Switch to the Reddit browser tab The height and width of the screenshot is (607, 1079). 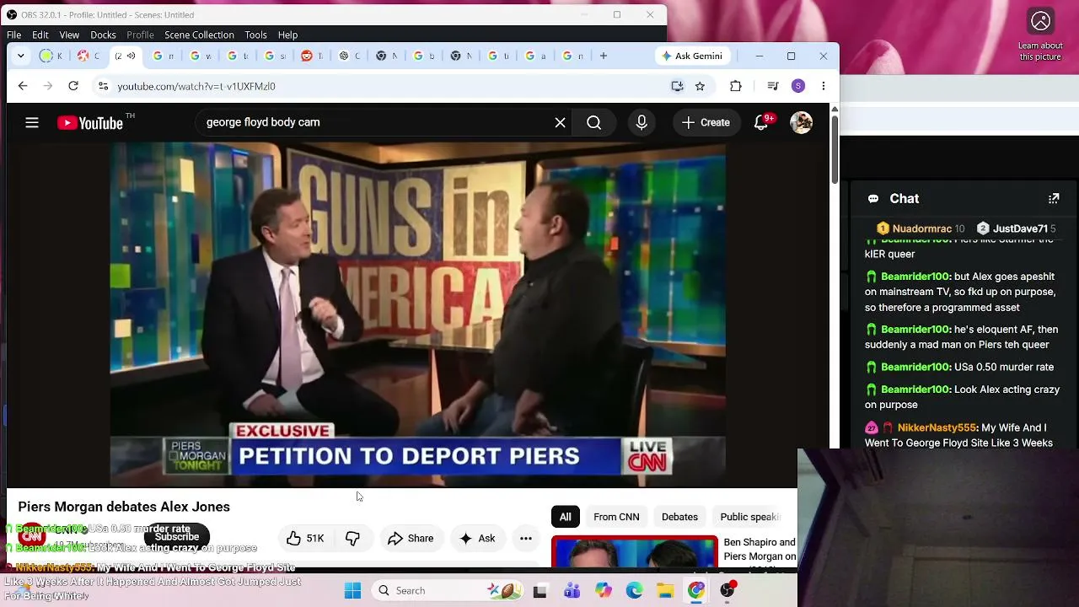[313, 56]
